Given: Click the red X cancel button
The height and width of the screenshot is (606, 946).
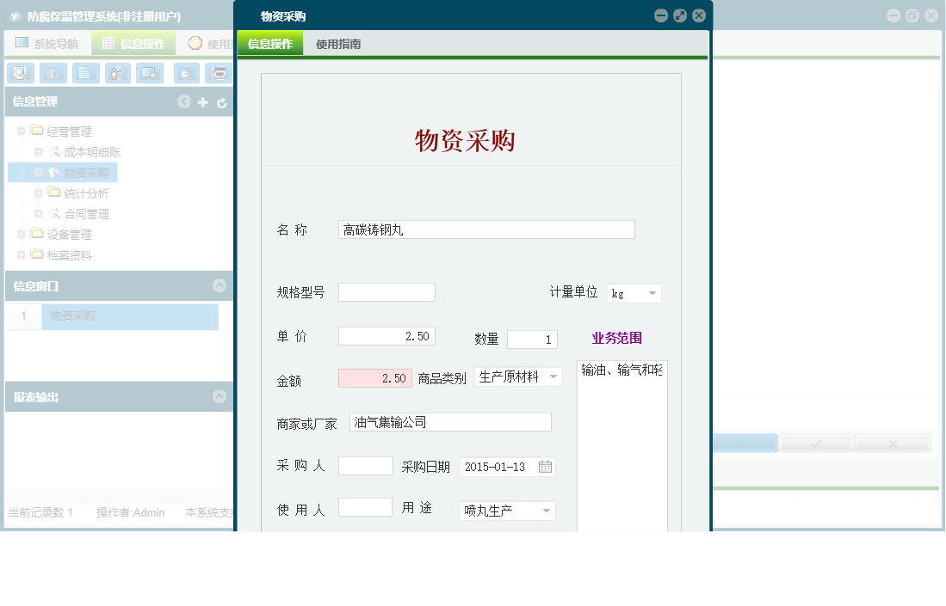Looking at the screenshot, I should pos(893,443).
